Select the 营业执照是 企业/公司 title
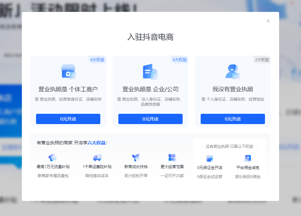Viewport: 301px width, 216px height. [x=150, y=89]
